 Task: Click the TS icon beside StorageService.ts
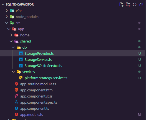click(21, 59)
